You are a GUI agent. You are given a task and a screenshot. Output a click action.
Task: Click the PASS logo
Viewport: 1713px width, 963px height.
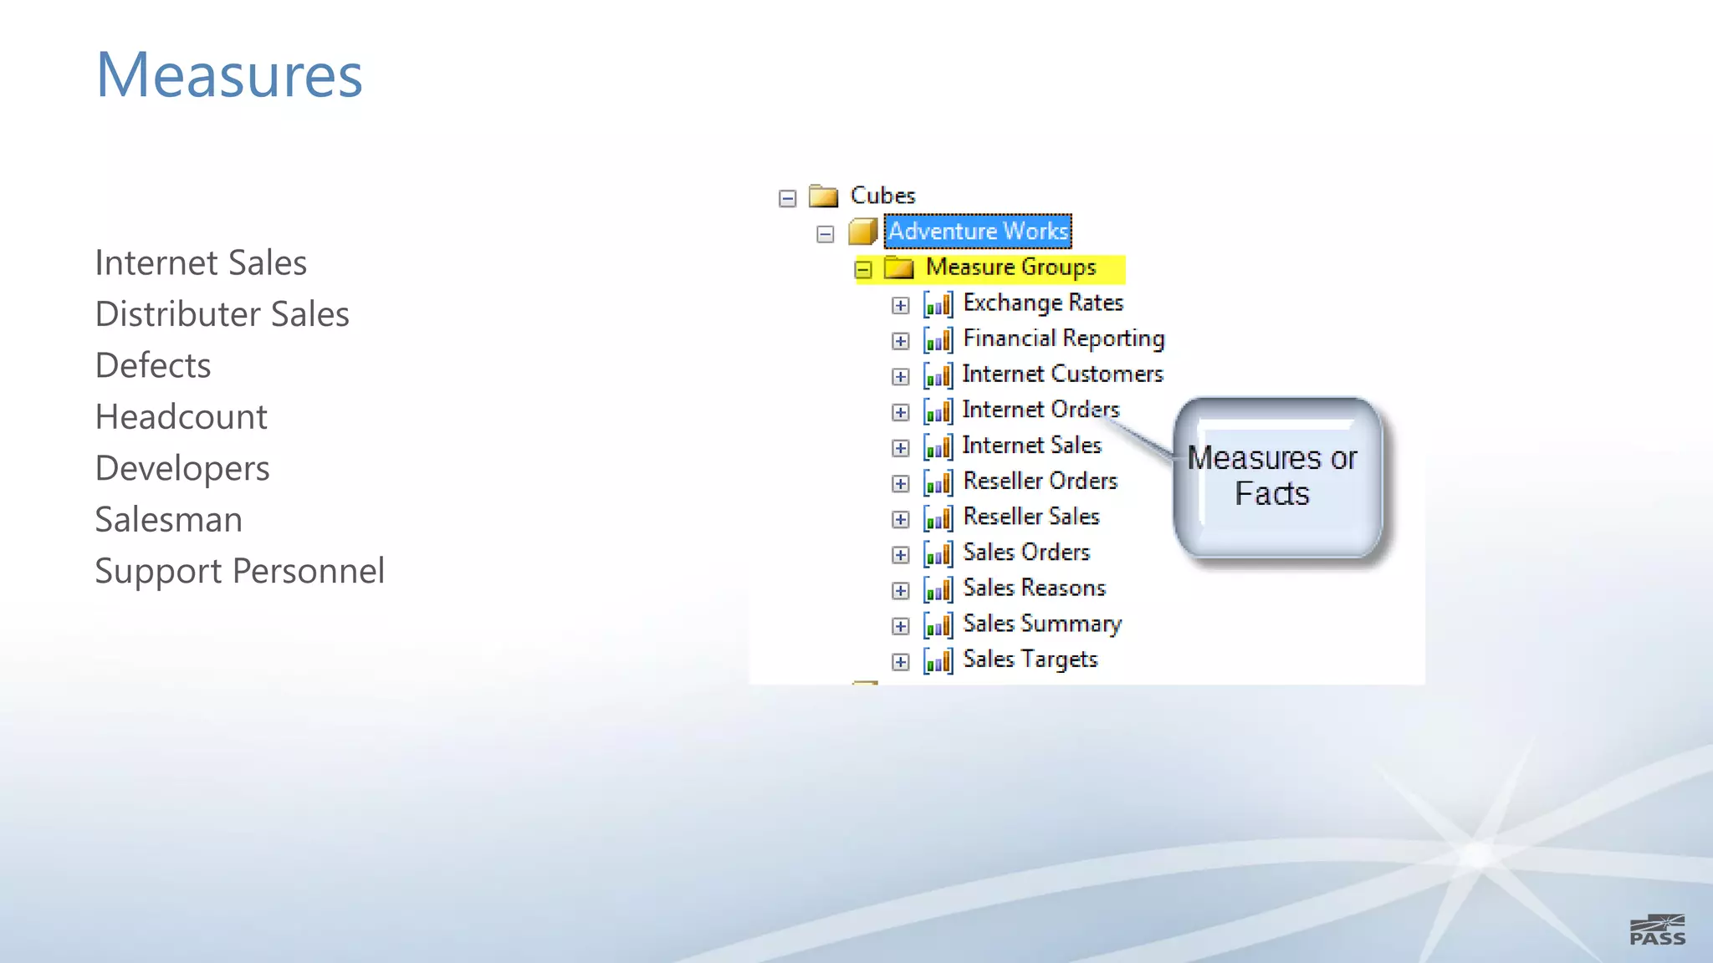point(1657,930)
